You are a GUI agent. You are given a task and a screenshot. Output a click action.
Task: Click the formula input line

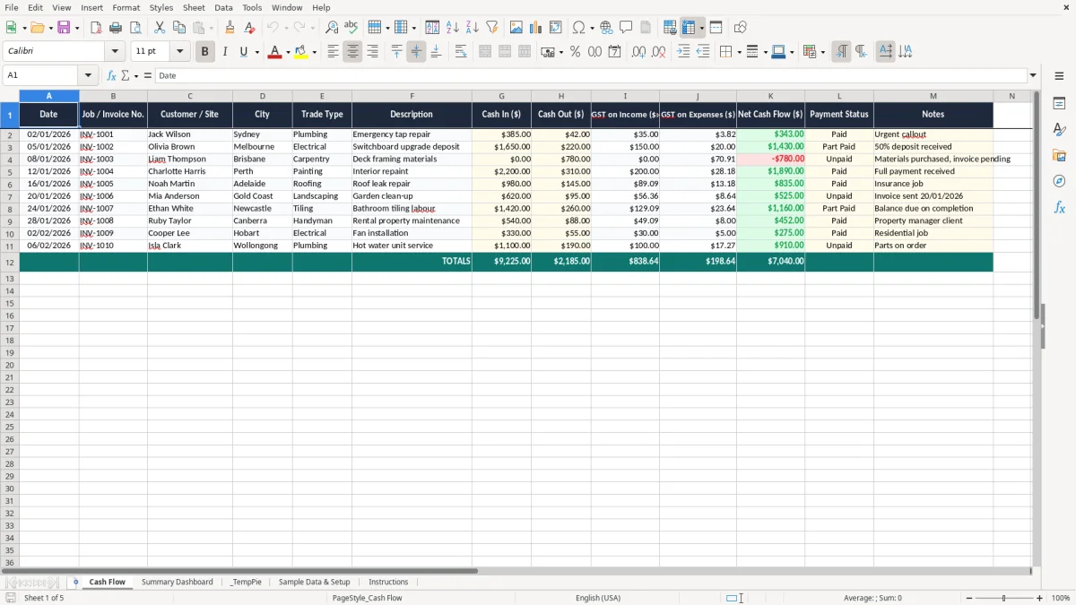(x=590, y=76)
